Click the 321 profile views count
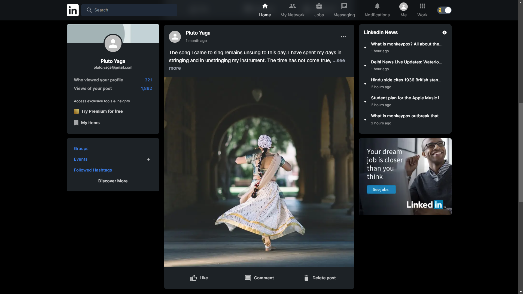Screen dimensions: 523x294 (148, 80)
